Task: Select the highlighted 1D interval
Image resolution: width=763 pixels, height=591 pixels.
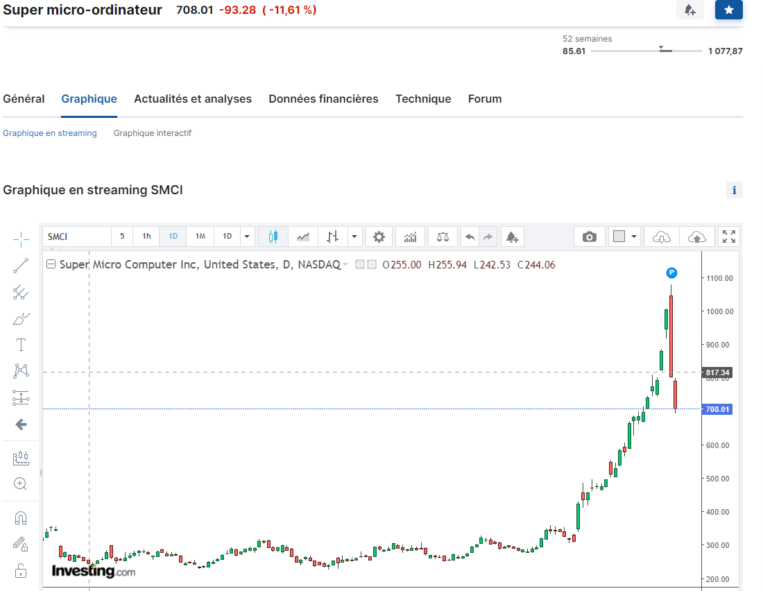Action: click(173, 237)
